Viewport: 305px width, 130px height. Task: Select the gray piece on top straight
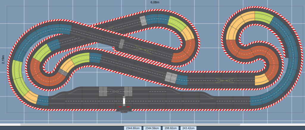pyautogui.click(x=143, y=21)
